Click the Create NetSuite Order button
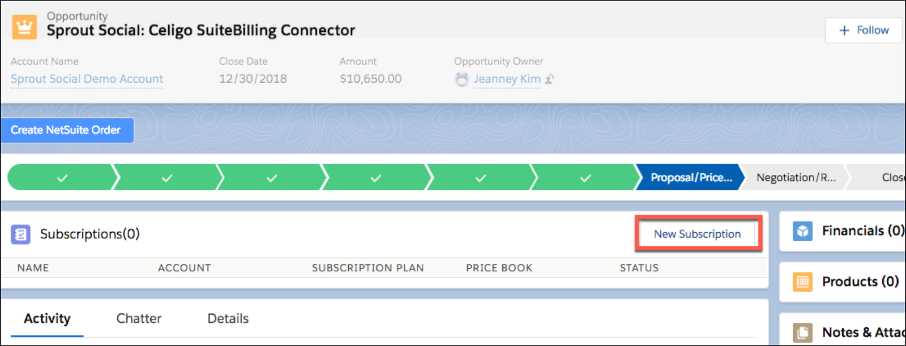The height and width of the screenshot is (346, 906). point(66,130)
